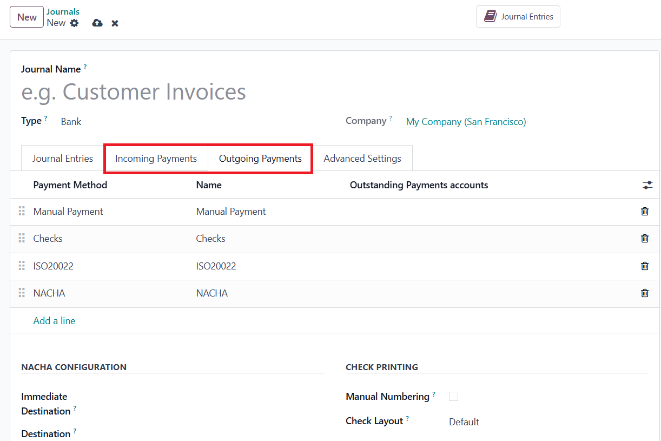Click the Journal Name input field
Image resolution: width=661 pixels, height=441 pixels.
(216, 92)
